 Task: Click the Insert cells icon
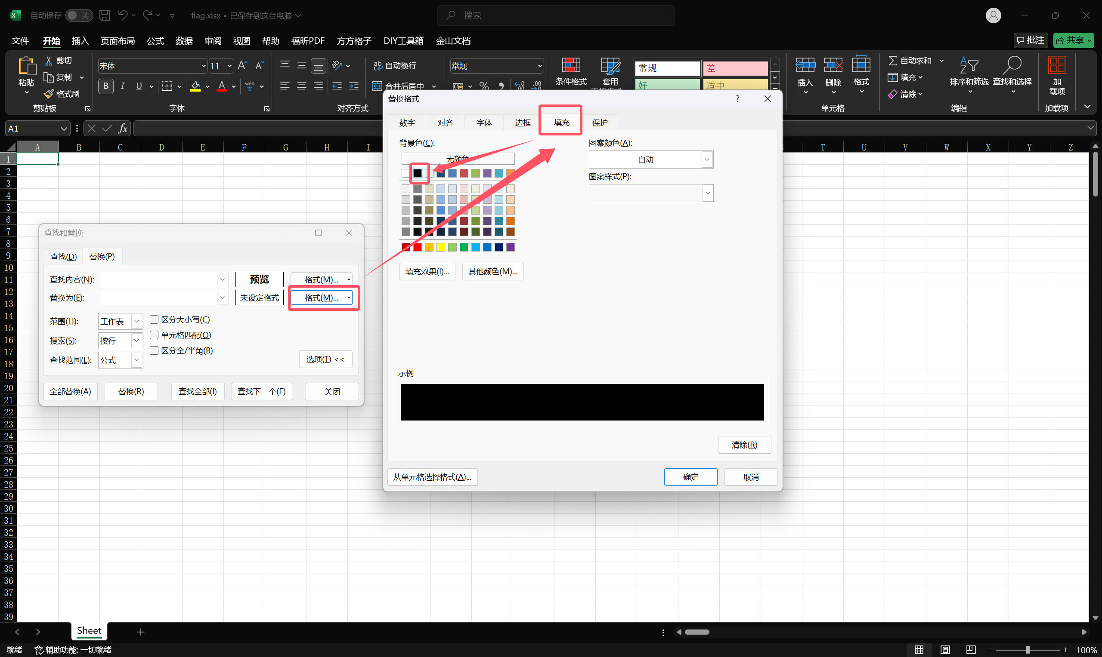(x=805, y=65)
